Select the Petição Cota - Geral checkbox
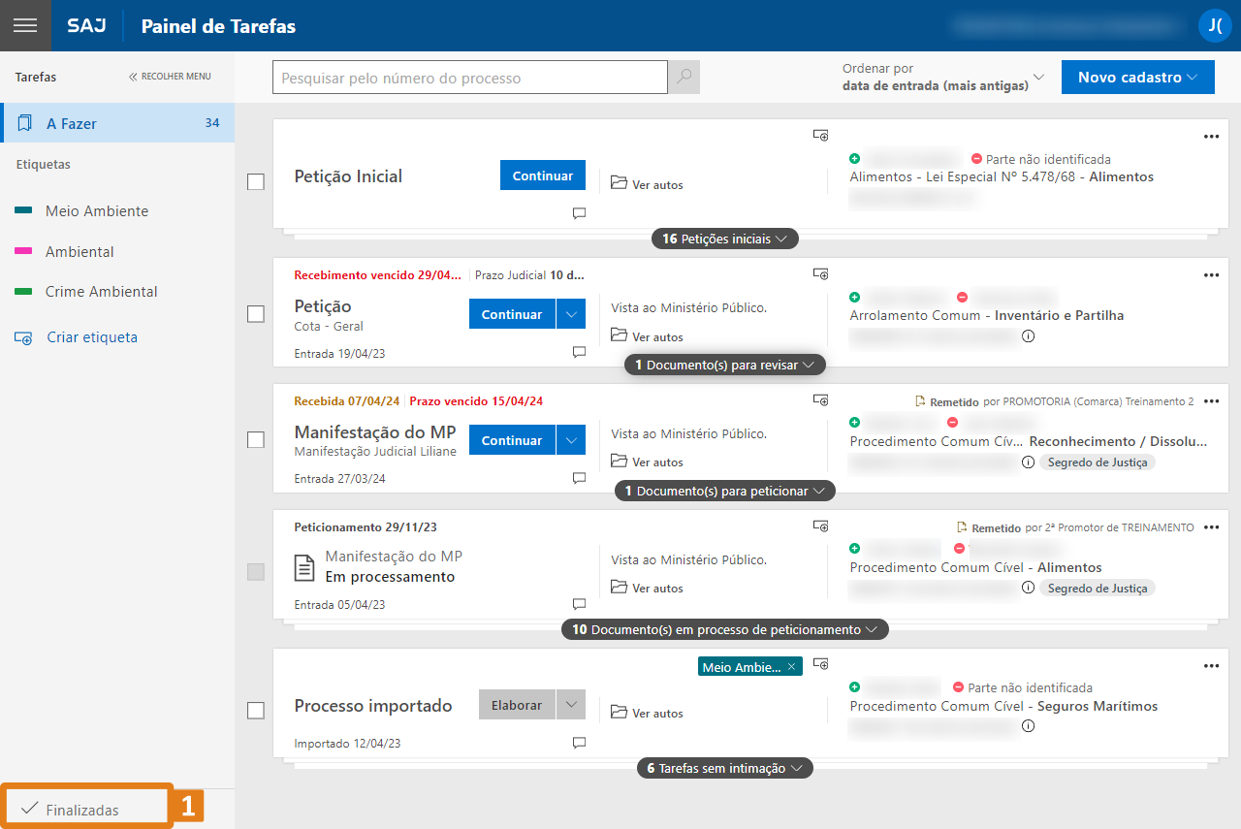The image size is (1241, 829). coord(256,314)
